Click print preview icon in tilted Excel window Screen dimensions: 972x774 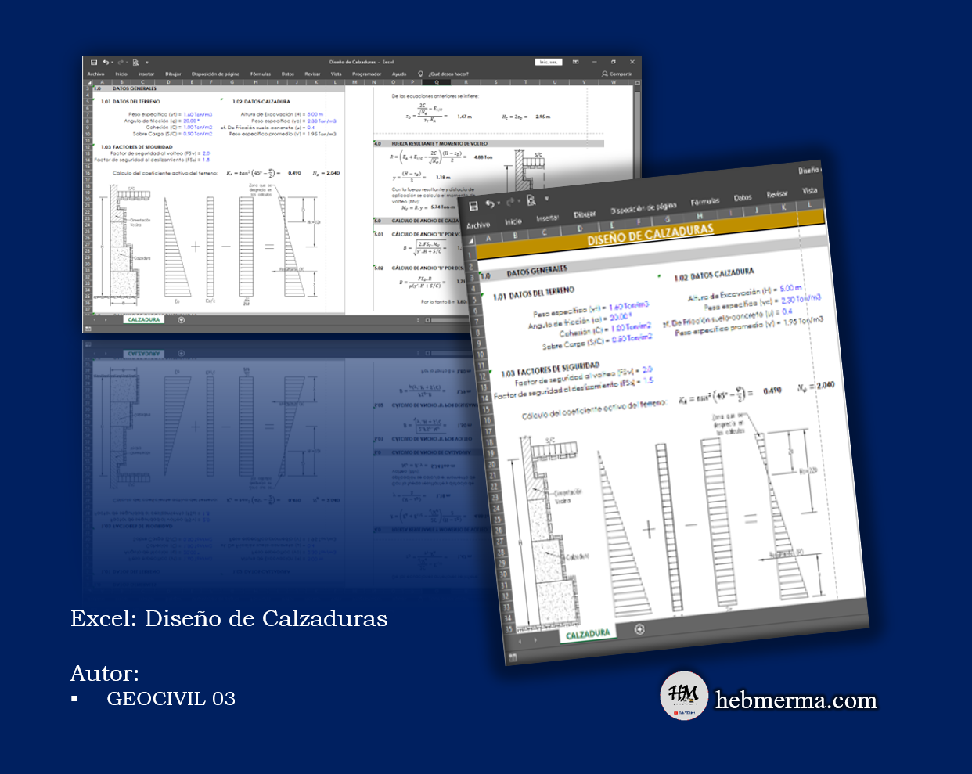tap(531, 201)
